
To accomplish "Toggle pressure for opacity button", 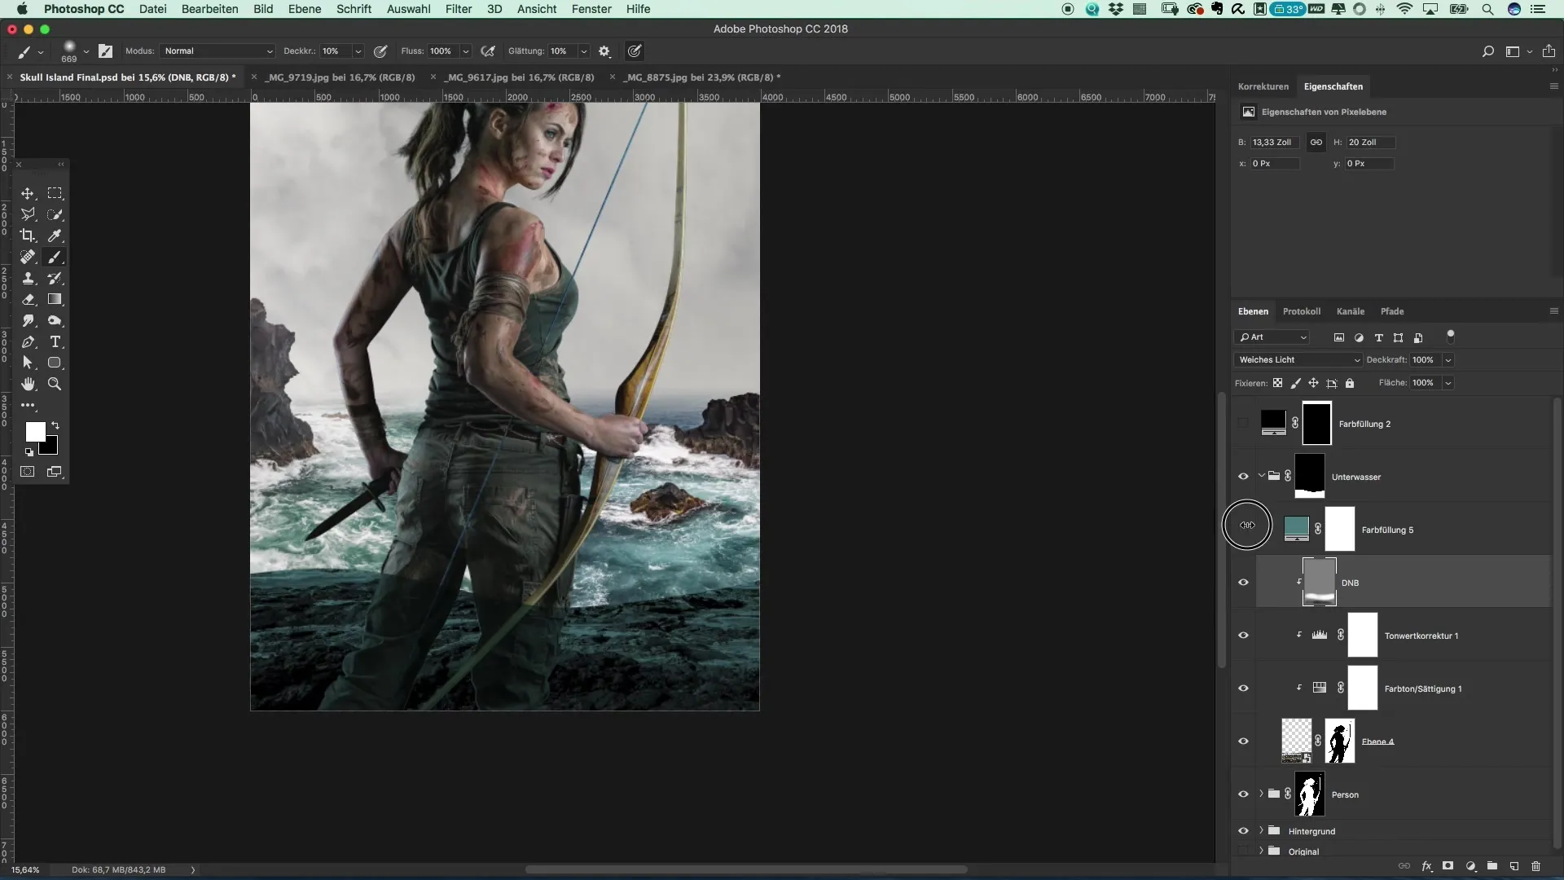I will click(x=380, y=51).
